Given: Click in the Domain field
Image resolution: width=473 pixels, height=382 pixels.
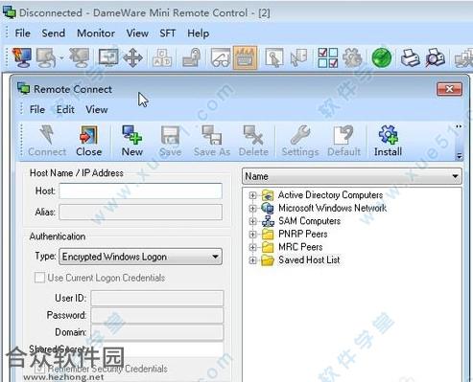Looking at the screenshot, I should (x=157, y=332).
